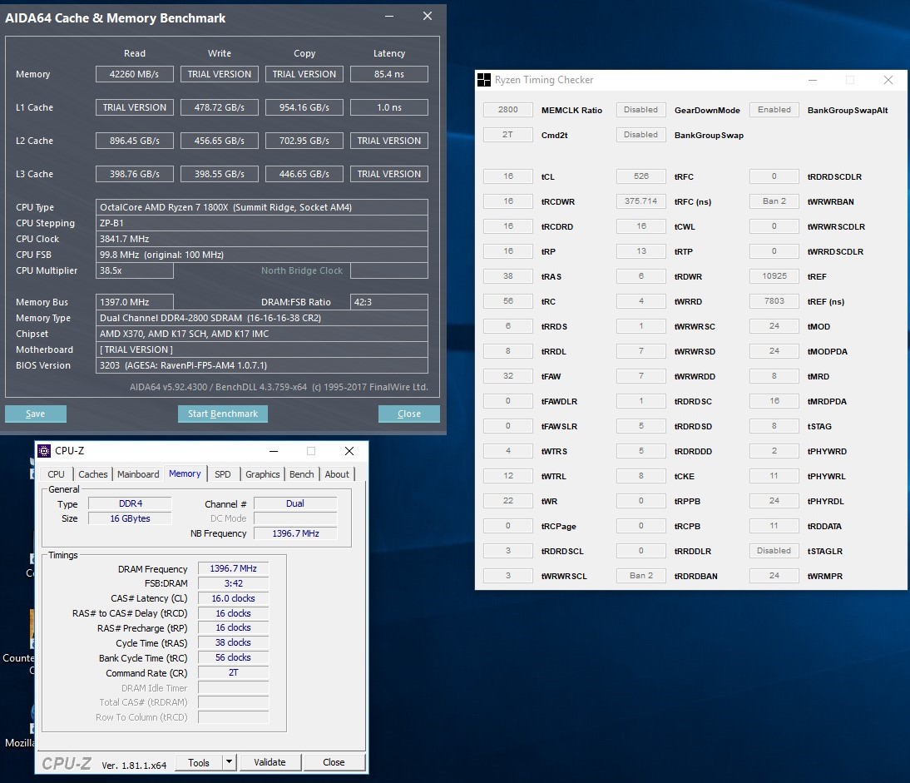Click L3 Cache Copy value 446.65 GB/s
This screenshot has width=910, height=783.
304,174
